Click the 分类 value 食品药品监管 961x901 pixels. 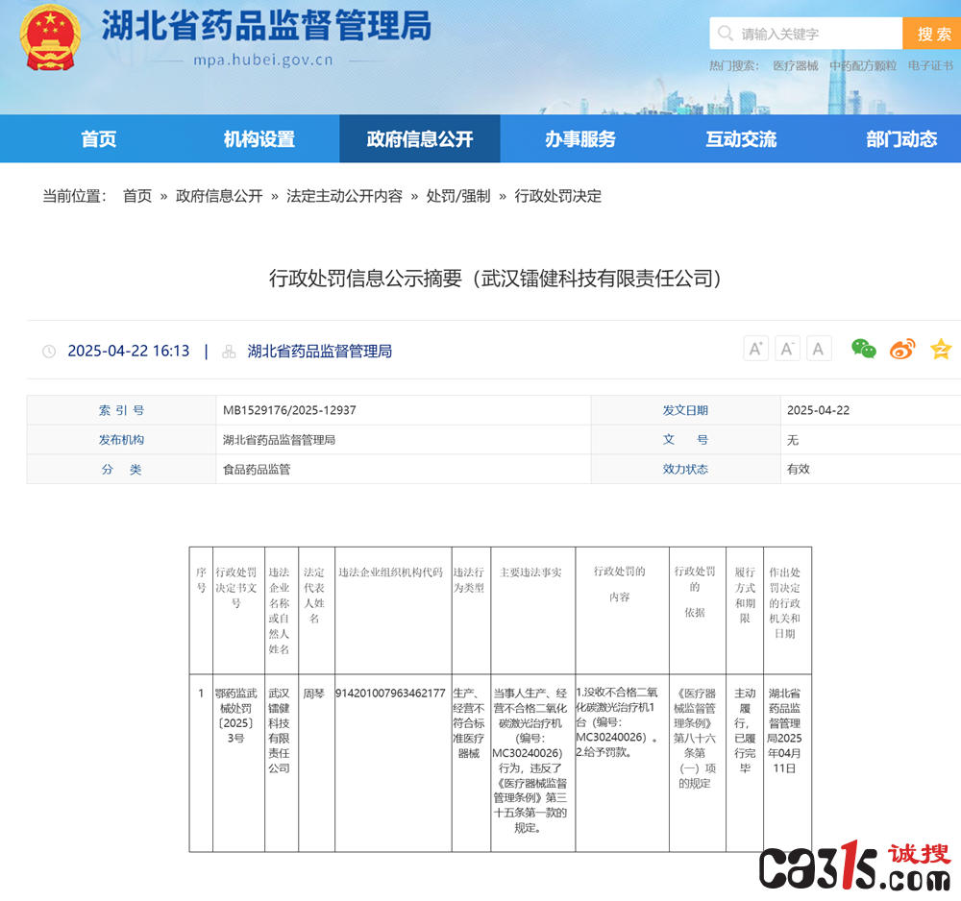[x=257, y=469]
